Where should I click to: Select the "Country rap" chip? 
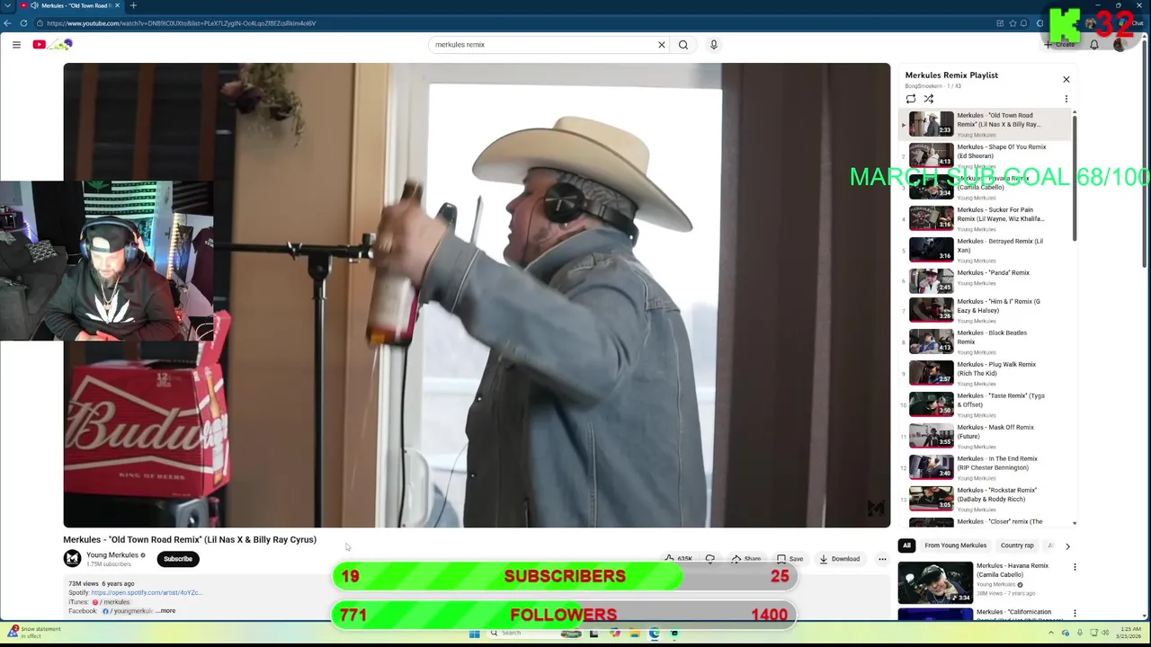(1017, 545)
